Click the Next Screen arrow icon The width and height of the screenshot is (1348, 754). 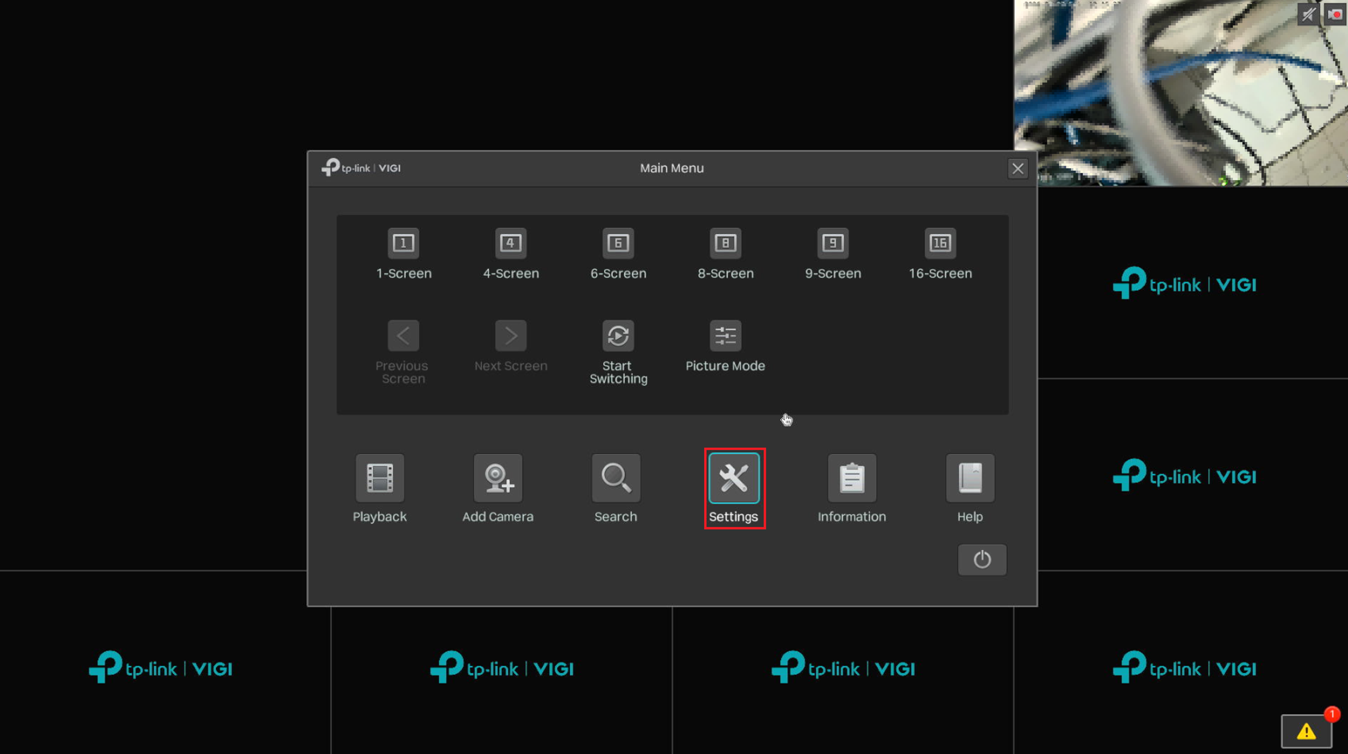pos(511,335)
